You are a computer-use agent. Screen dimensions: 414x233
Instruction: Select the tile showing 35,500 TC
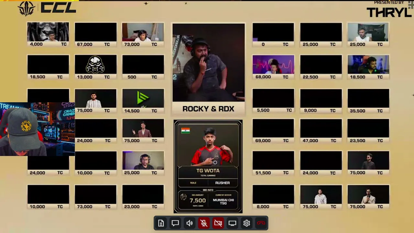click(368, 101)
